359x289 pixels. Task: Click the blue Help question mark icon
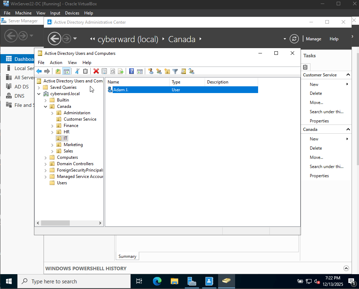coord(131,71)
